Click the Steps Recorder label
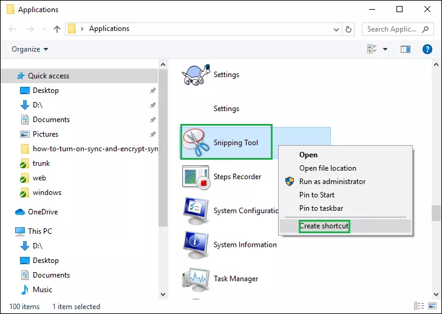Viewport: 442px width, 314px height. [x=237, y=177]
